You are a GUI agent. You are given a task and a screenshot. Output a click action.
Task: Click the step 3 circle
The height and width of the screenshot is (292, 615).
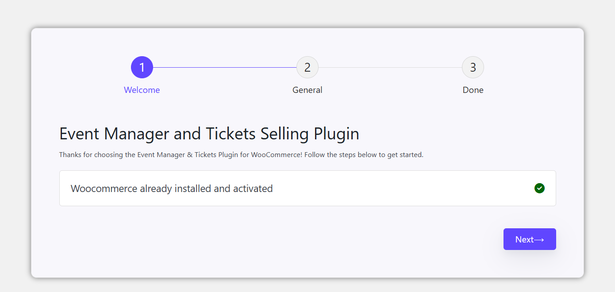(473, 67)
